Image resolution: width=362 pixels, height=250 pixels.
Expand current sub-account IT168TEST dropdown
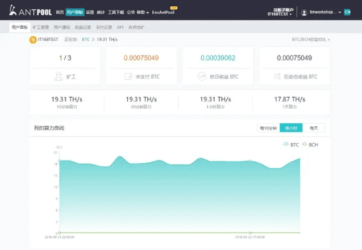pos(280,12)
